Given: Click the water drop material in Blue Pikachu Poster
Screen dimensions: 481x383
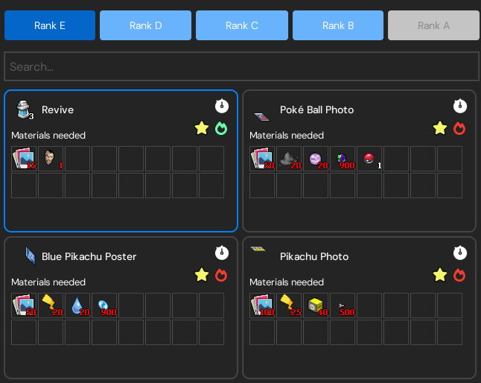Looking at the screenshot, I should point(77,306).
